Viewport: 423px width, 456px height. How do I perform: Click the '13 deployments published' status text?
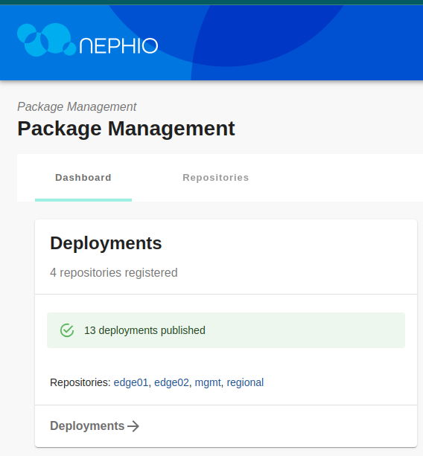point(144,331)
